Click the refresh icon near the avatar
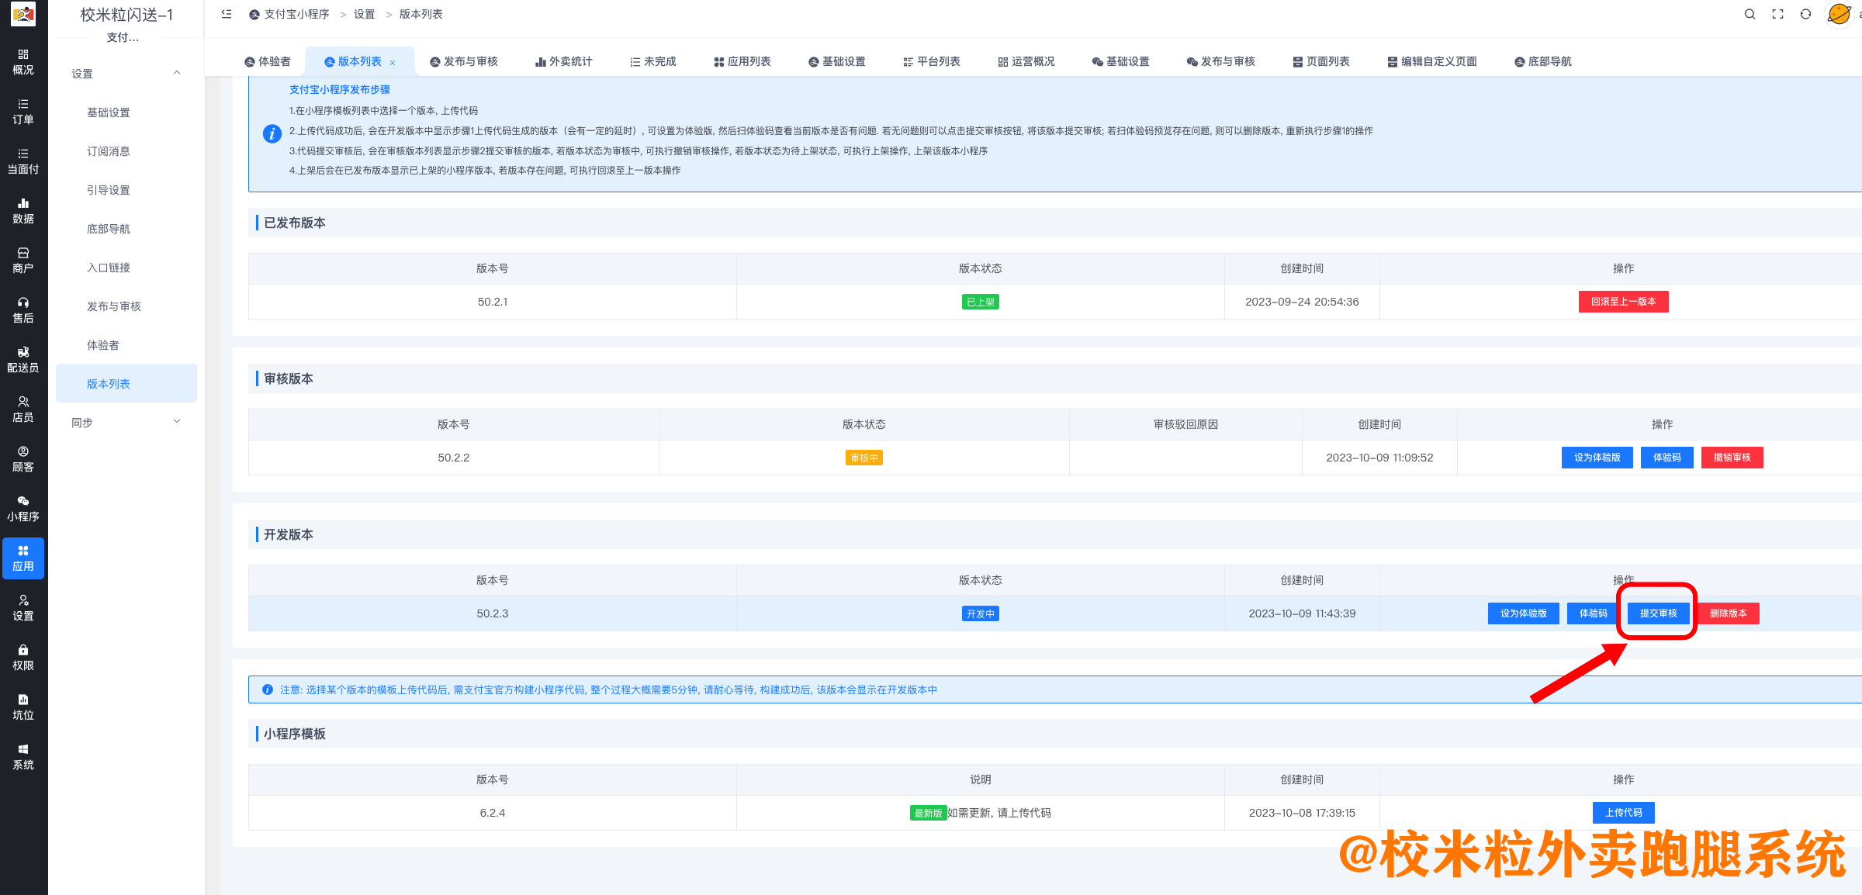 point(1806,14)
